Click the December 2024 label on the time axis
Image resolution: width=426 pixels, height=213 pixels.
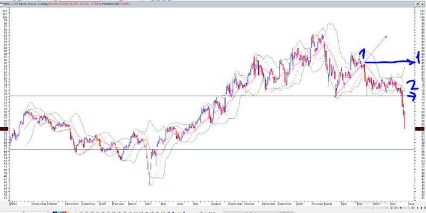(x=89, y=204)
